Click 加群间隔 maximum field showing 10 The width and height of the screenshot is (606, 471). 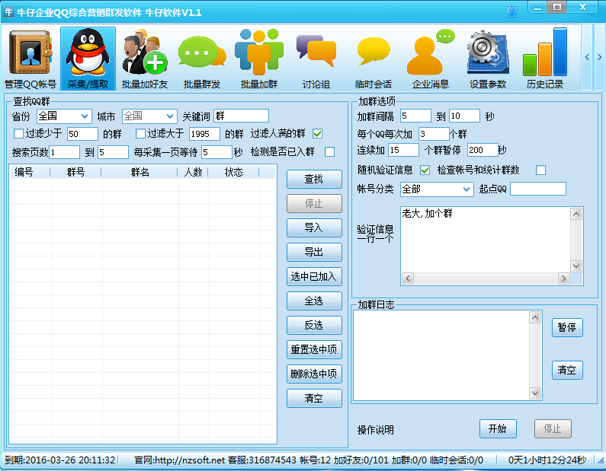(464, 116)
